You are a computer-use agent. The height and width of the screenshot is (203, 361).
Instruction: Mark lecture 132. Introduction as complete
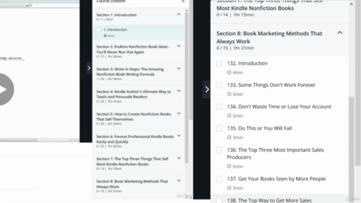[219, 63]
